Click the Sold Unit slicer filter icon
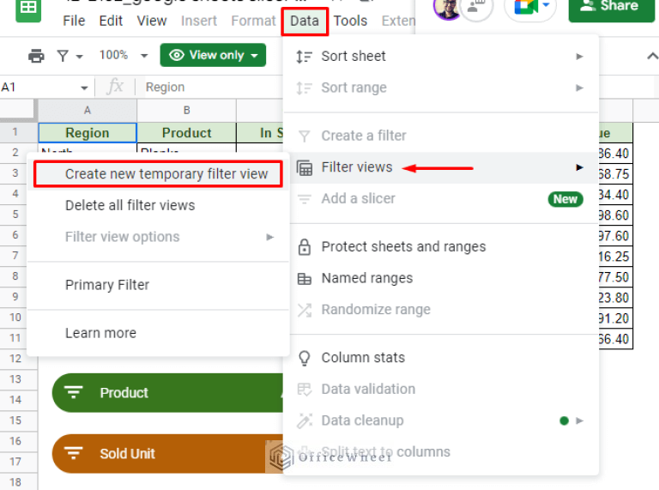 [75, 454]
